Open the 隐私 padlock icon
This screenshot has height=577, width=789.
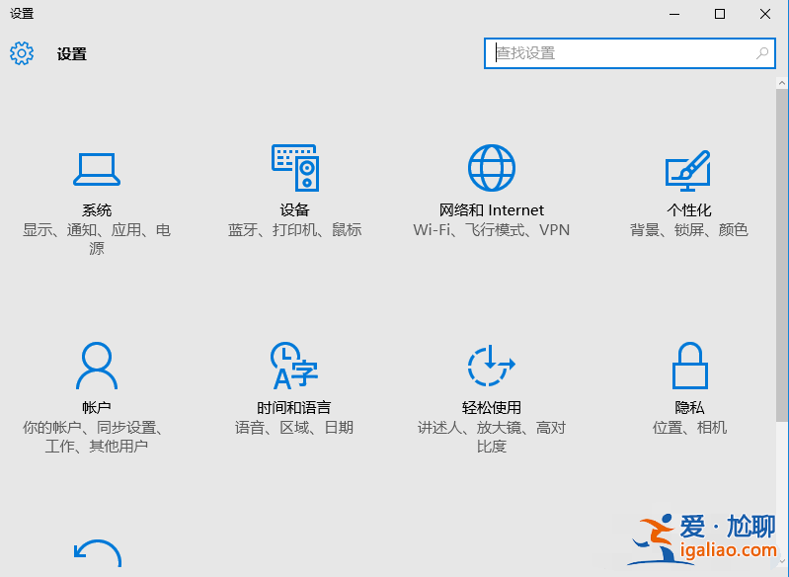(x=690, y=366)
